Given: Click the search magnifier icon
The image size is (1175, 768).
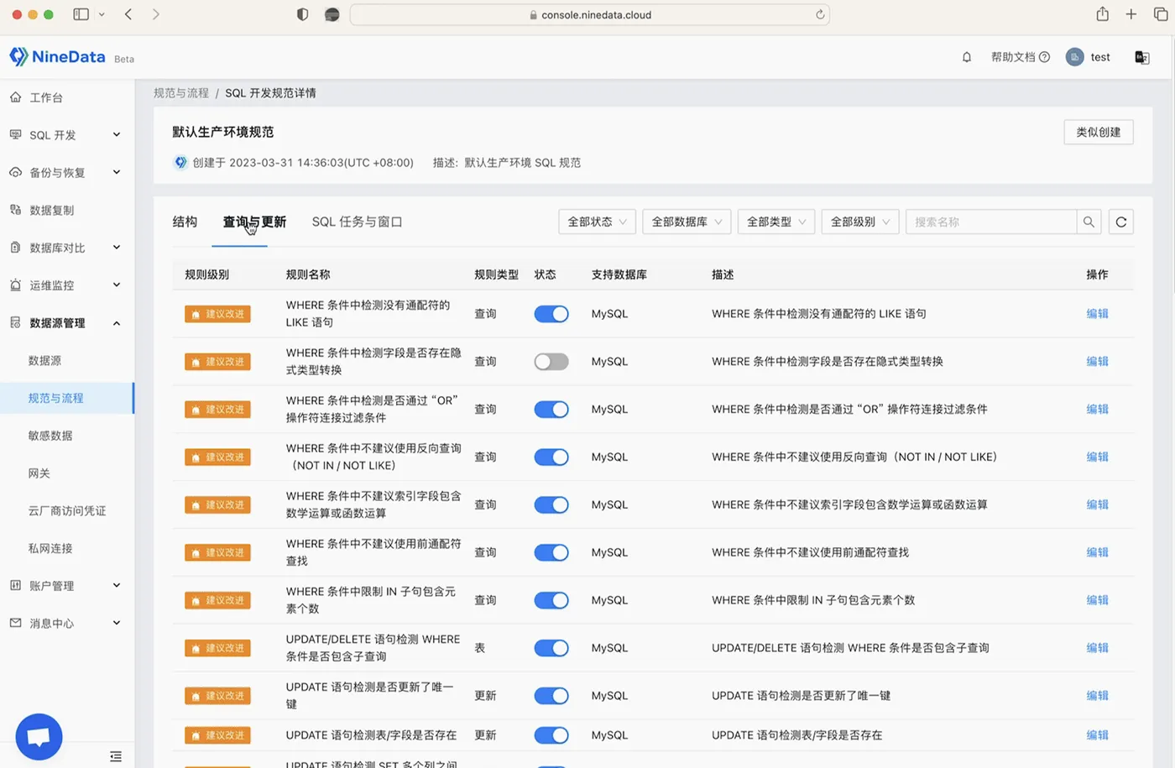Looking at the screenshot, I should (x=1089, y=222).
